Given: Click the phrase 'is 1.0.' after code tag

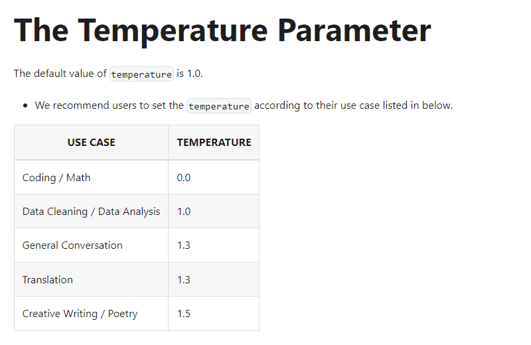Looking at the screenshot, I should click(x=190, y=74).
